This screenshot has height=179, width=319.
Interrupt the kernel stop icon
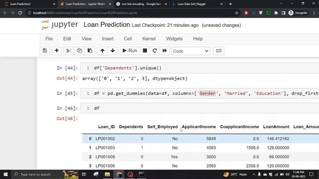click(145, 51)
